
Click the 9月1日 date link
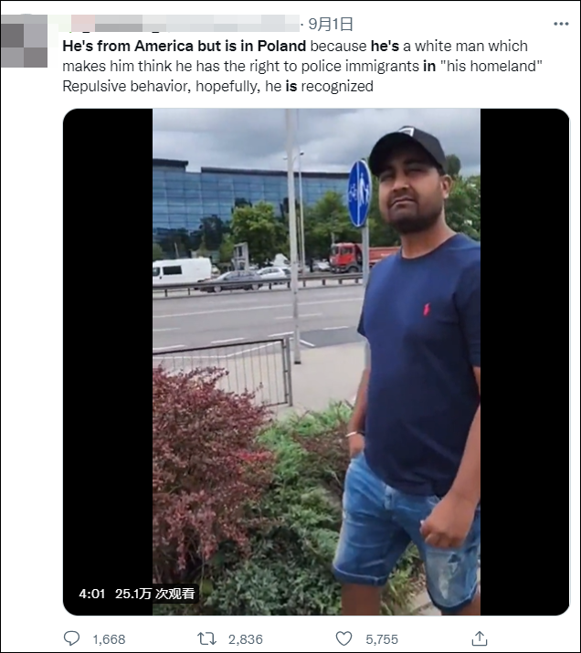point(331,24)
